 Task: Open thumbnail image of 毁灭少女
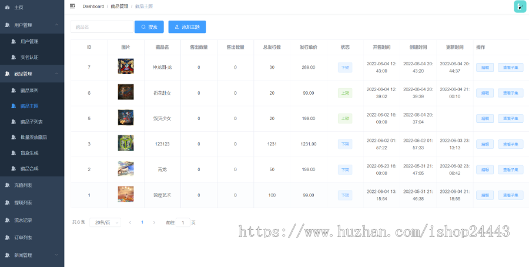pos(126,118)
